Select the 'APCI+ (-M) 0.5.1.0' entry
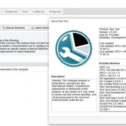Viewport: 126px width, 126px height. tap(110, 76)
